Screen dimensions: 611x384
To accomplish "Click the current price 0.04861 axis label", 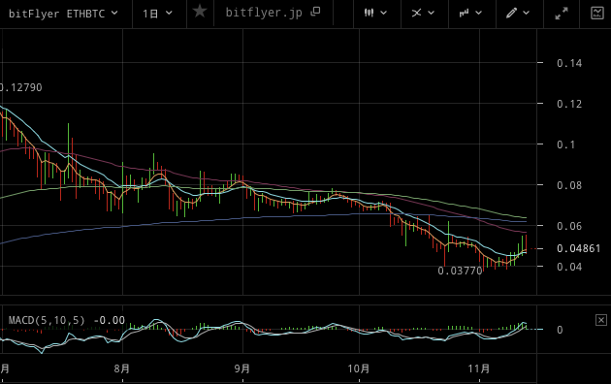I will click(x=579, y=248).
